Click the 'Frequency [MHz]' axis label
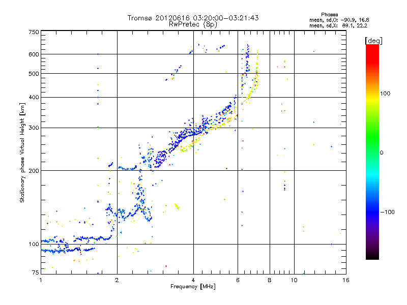The height and width of the screenshot is (305, 407). (193, 287)
